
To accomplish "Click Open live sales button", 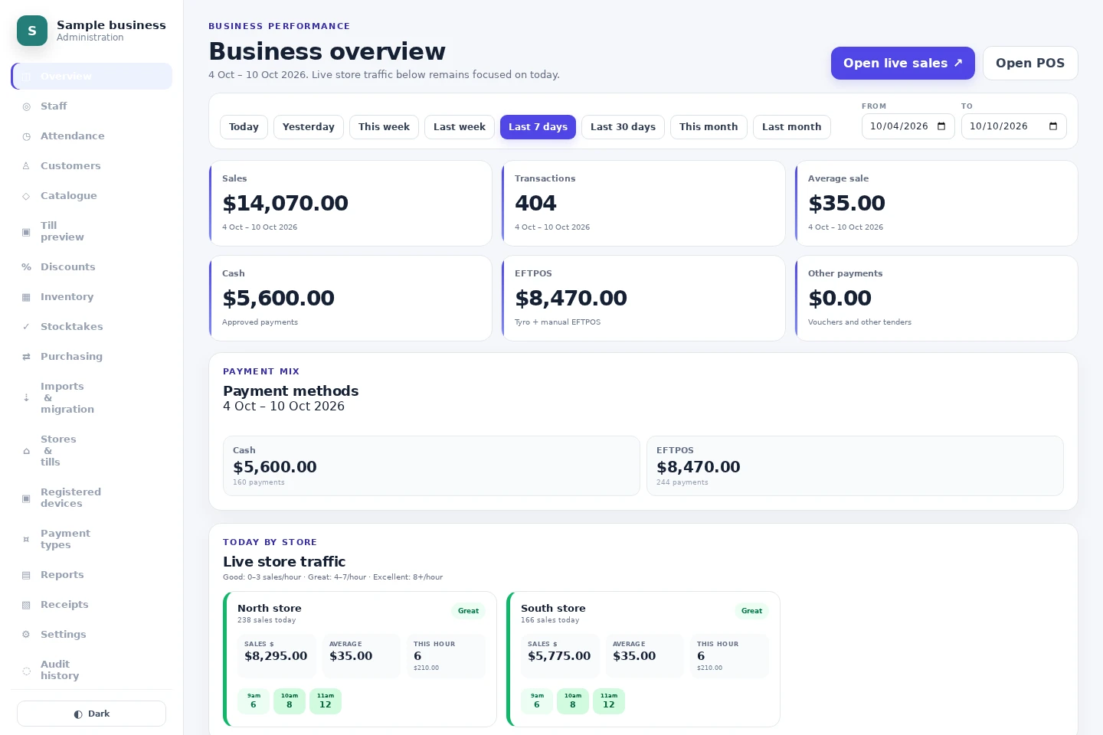I will (903, 64).
